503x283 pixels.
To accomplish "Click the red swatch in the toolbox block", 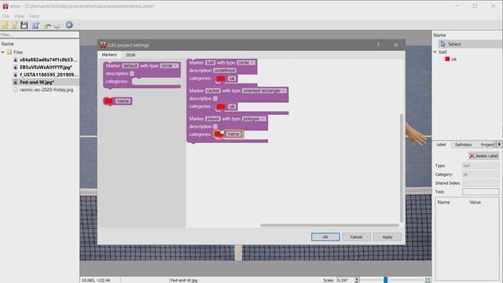I will pos(108,101).
